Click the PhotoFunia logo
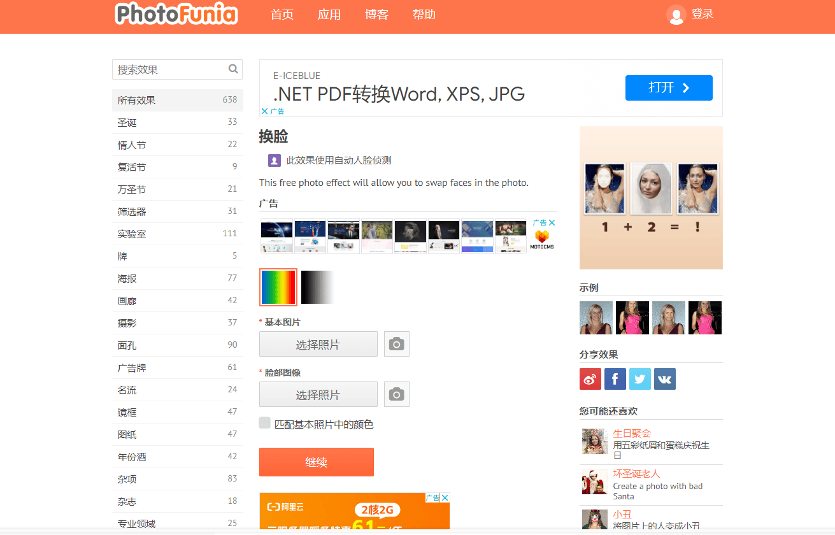 (176, 14)
